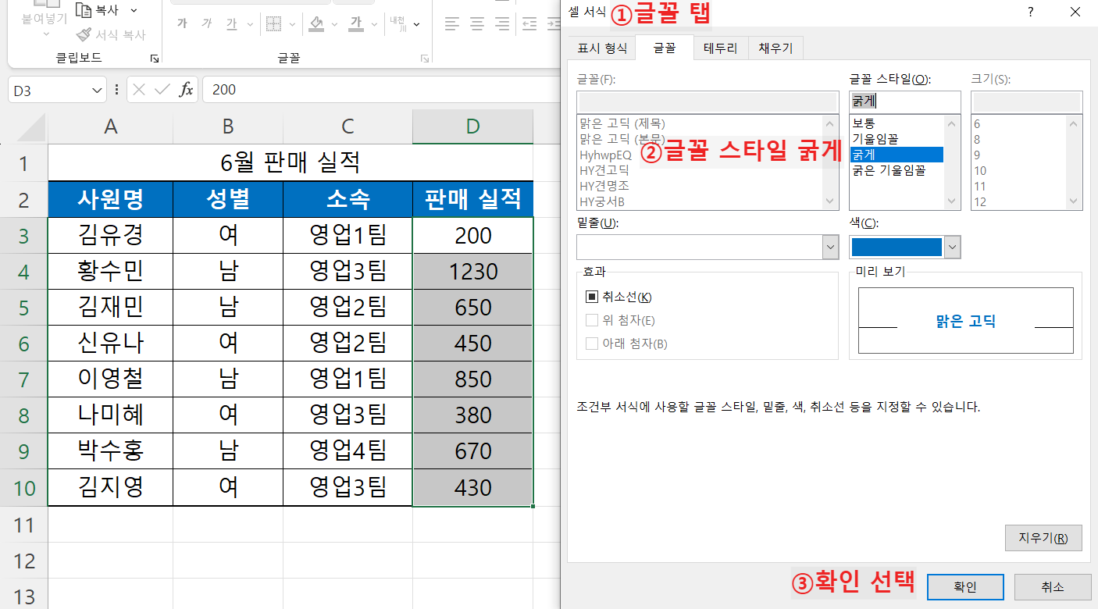Screen dimensions: 1098x609
Task: Open the 표시 형식 tab
Action: coord(604,48)
